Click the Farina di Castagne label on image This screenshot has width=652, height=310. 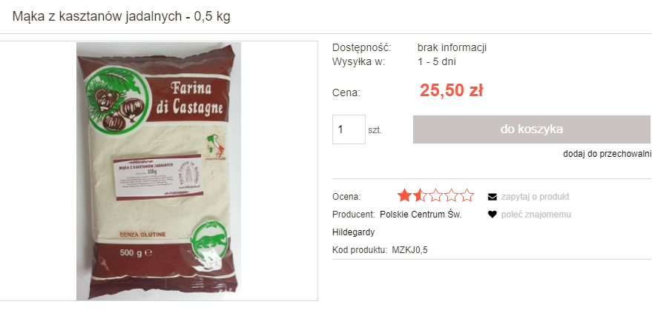pyautogui.click(x=189, y=98)
